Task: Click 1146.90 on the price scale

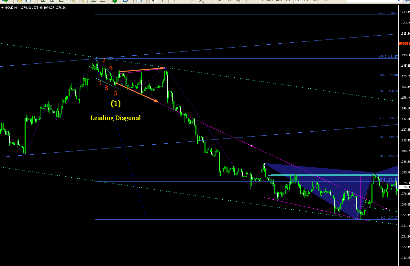Action: (405, 108)
